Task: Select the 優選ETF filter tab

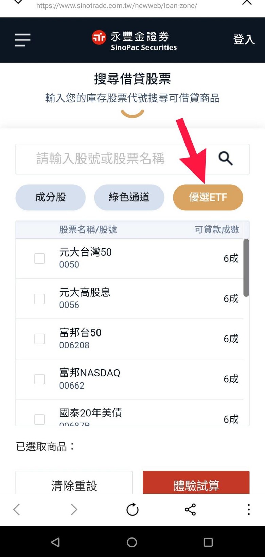Action: click(208, 197)
